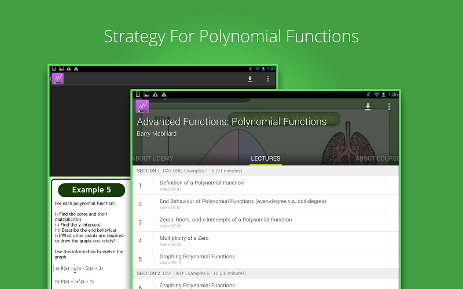Tap picture notification icon in back window
Screen dimensions: 463x289
point(61,68)
